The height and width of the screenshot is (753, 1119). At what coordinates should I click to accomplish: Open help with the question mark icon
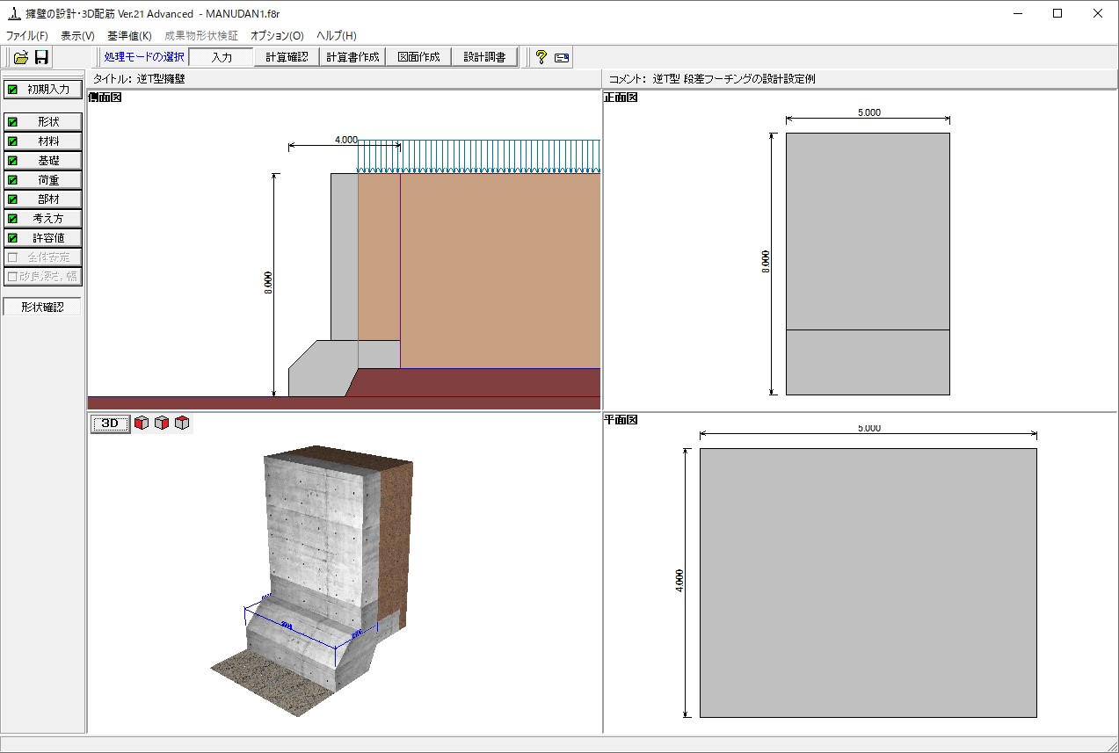click(541, 57)
